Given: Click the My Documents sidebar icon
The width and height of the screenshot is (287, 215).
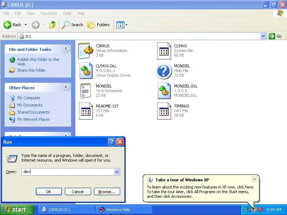Looking at the screenshot, I should click(12, 105).
